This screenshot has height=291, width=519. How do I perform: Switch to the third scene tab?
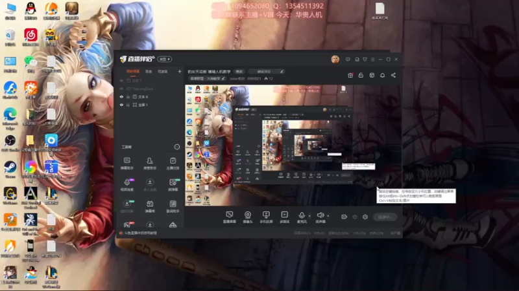point(163,71)
